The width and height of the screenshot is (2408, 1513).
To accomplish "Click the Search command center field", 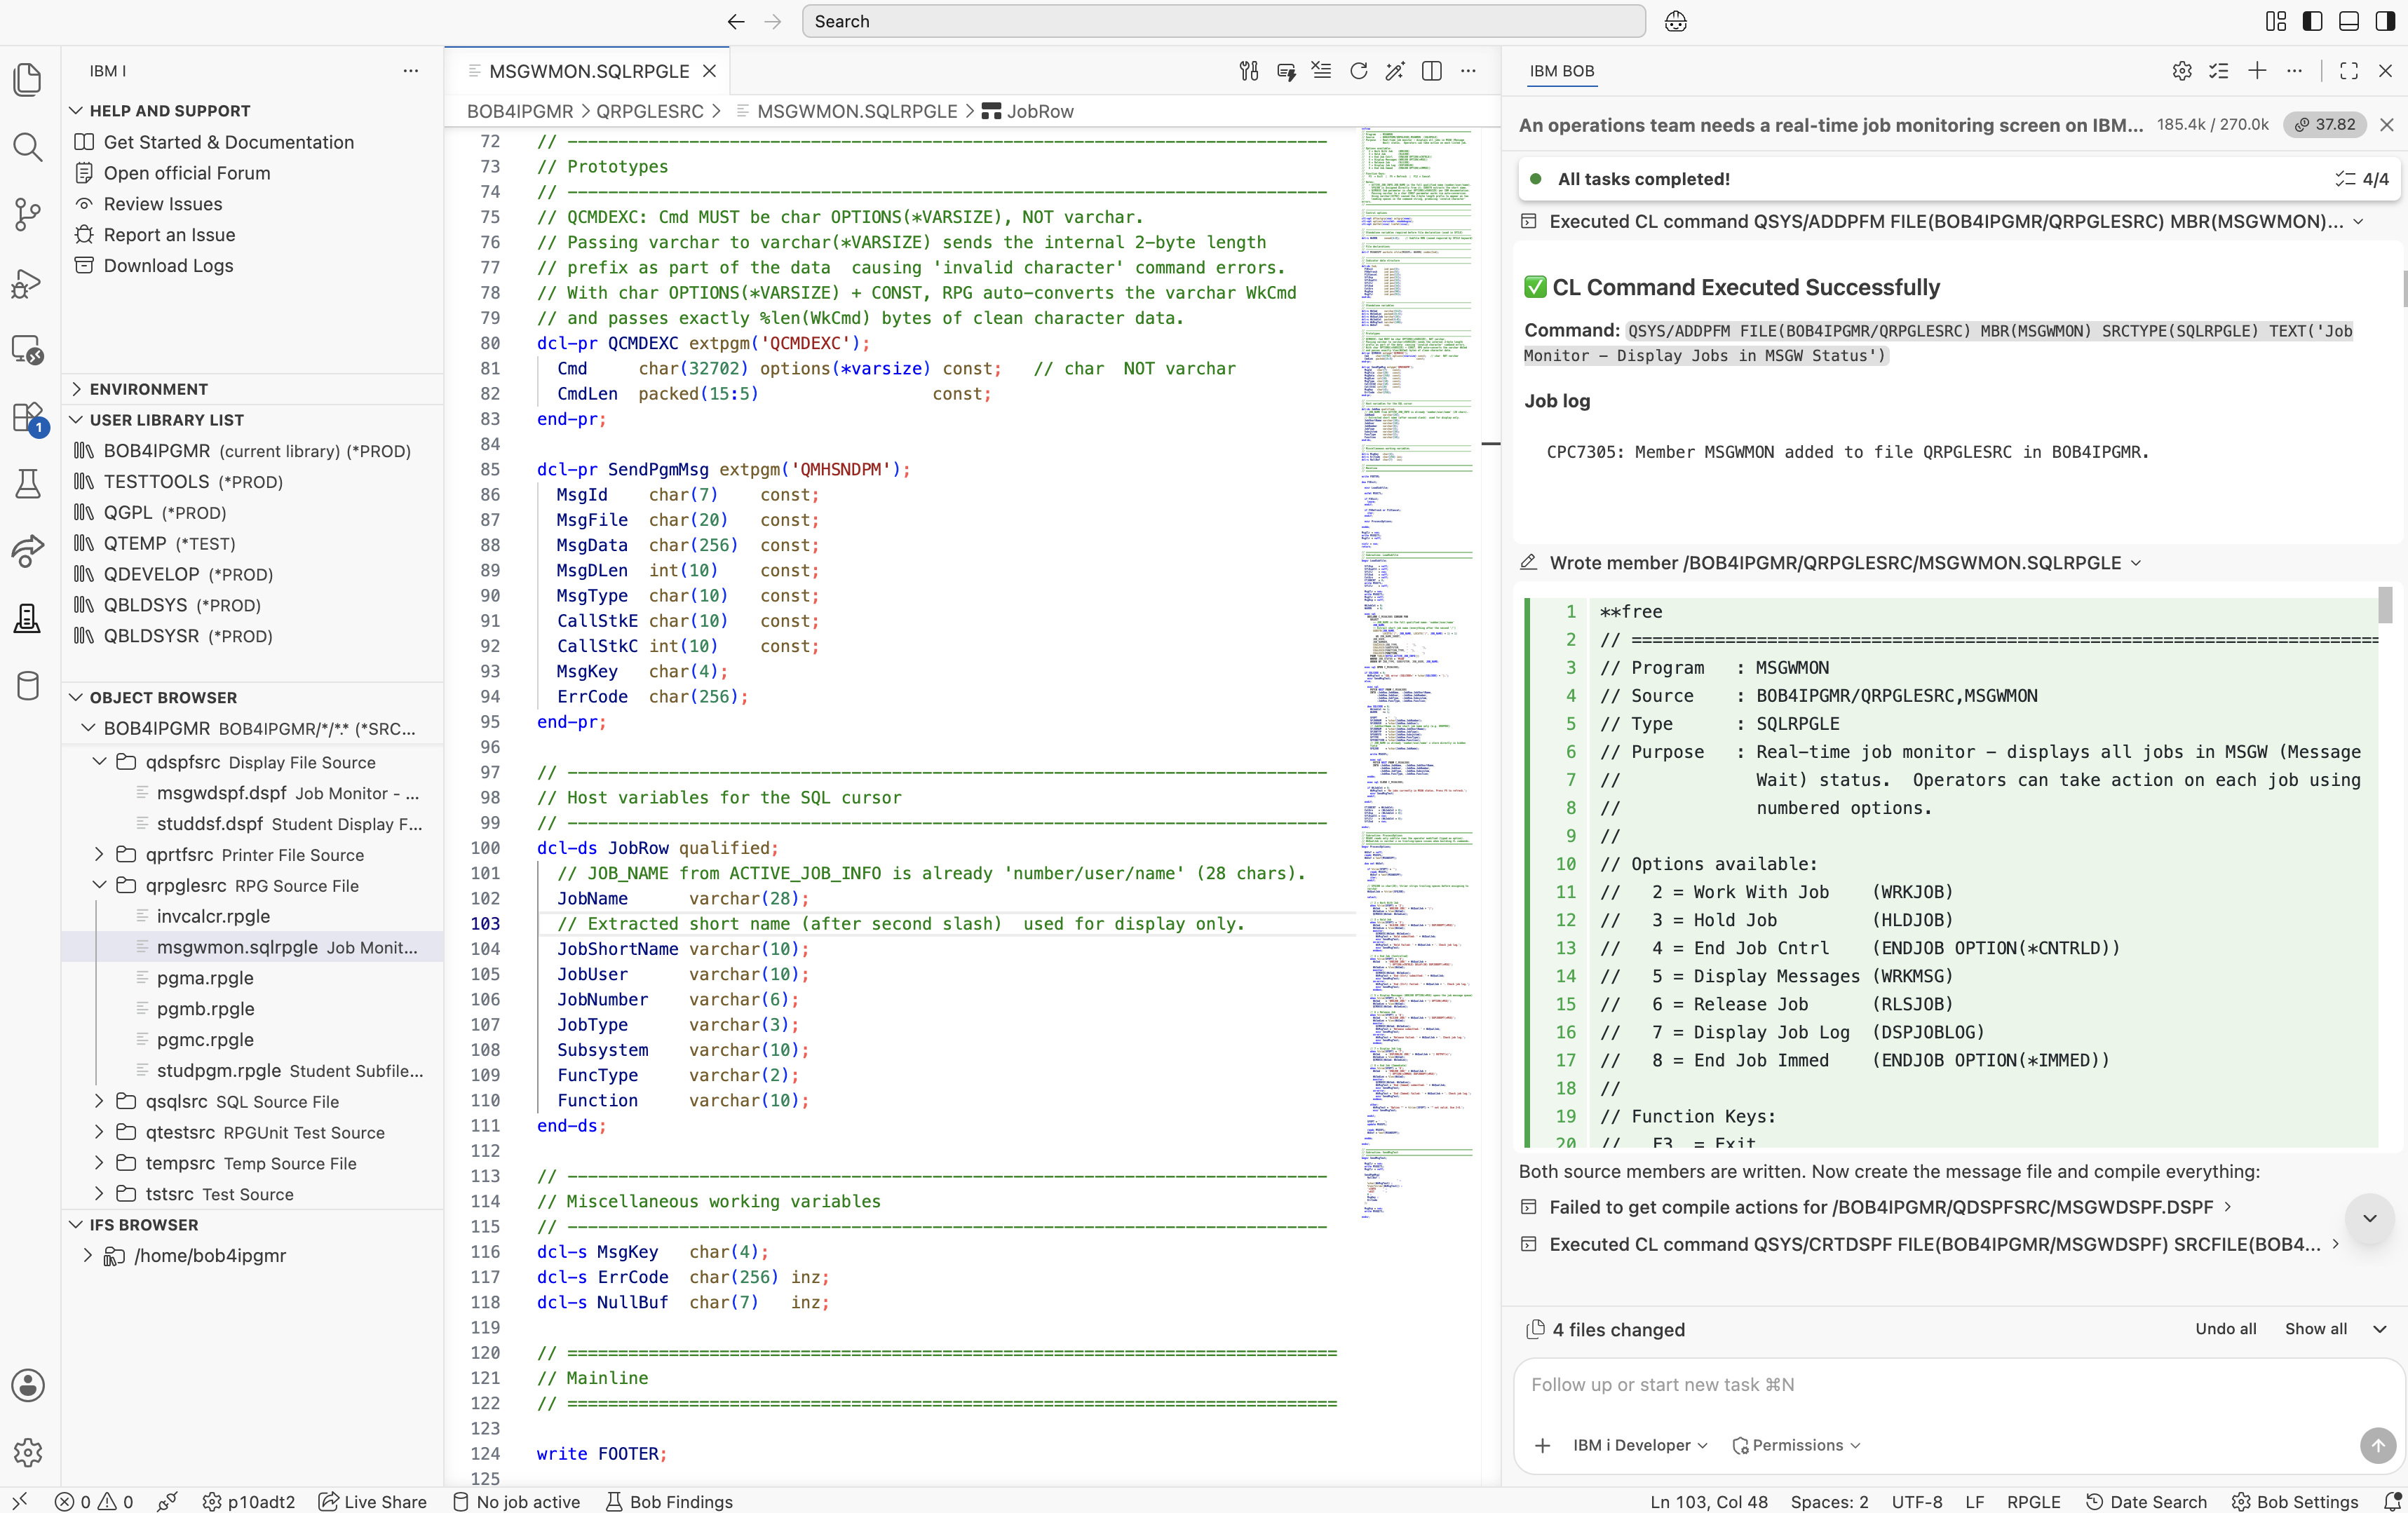I will tap(1223, 21).
